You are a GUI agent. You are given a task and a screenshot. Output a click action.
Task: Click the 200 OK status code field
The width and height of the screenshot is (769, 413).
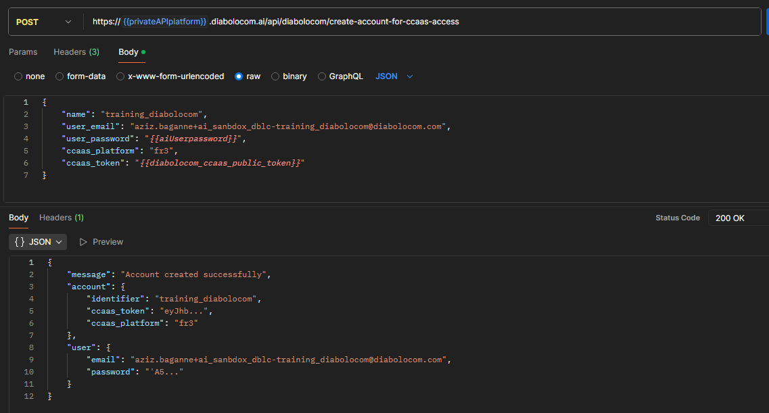[x=737, y=218]
